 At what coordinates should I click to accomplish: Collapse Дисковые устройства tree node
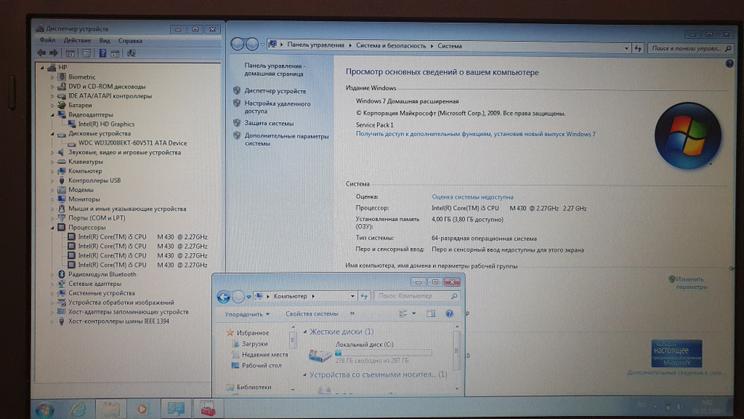52,133
